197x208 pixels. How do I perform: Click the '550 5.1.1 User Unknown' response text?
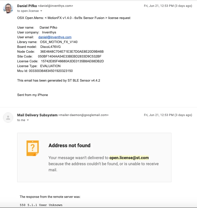coord(41,205)
